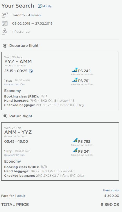Viewport: 122px width, 212px height.
Task: Click the airline logo beside PS 762
Action: point(75,140)
